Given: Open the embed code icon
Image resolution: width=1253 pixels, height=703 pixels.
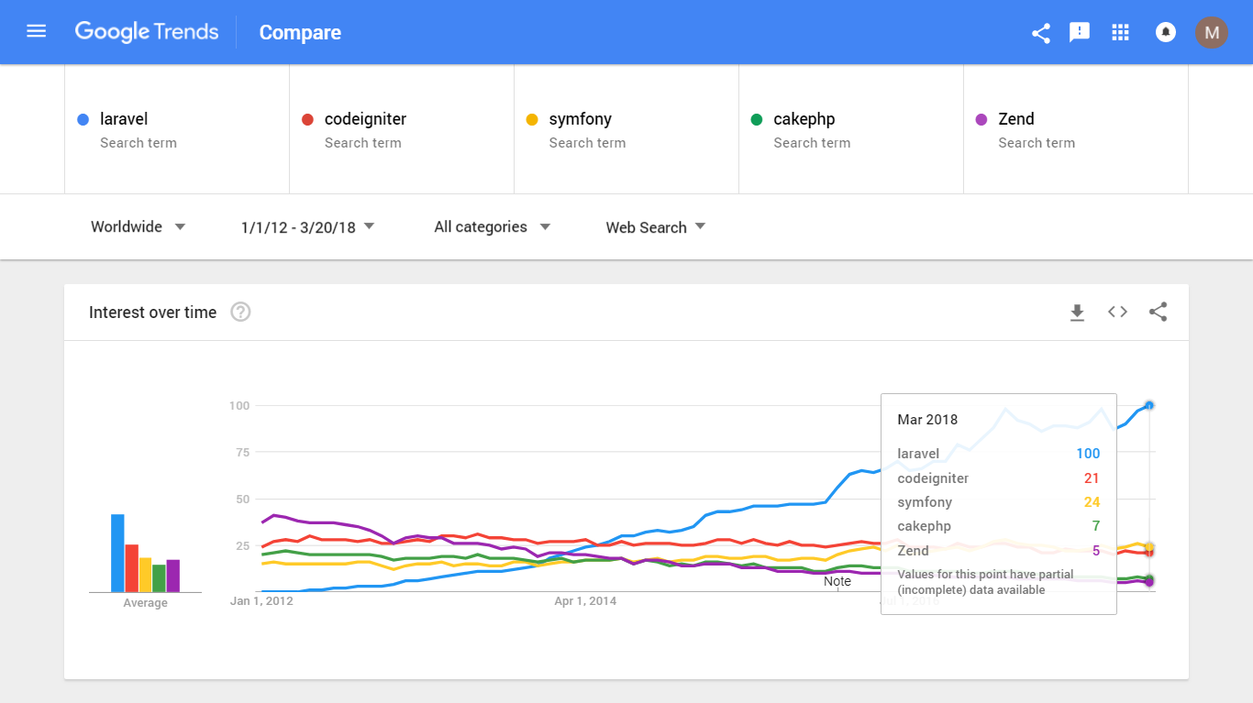Looking at the screenshot, I should pos(1117,312).
